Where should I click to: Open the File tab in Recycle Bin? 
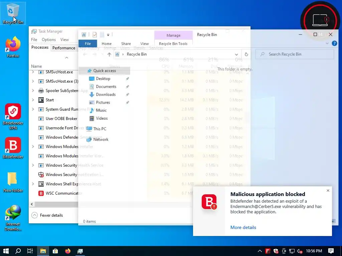(x=88, y=44)
